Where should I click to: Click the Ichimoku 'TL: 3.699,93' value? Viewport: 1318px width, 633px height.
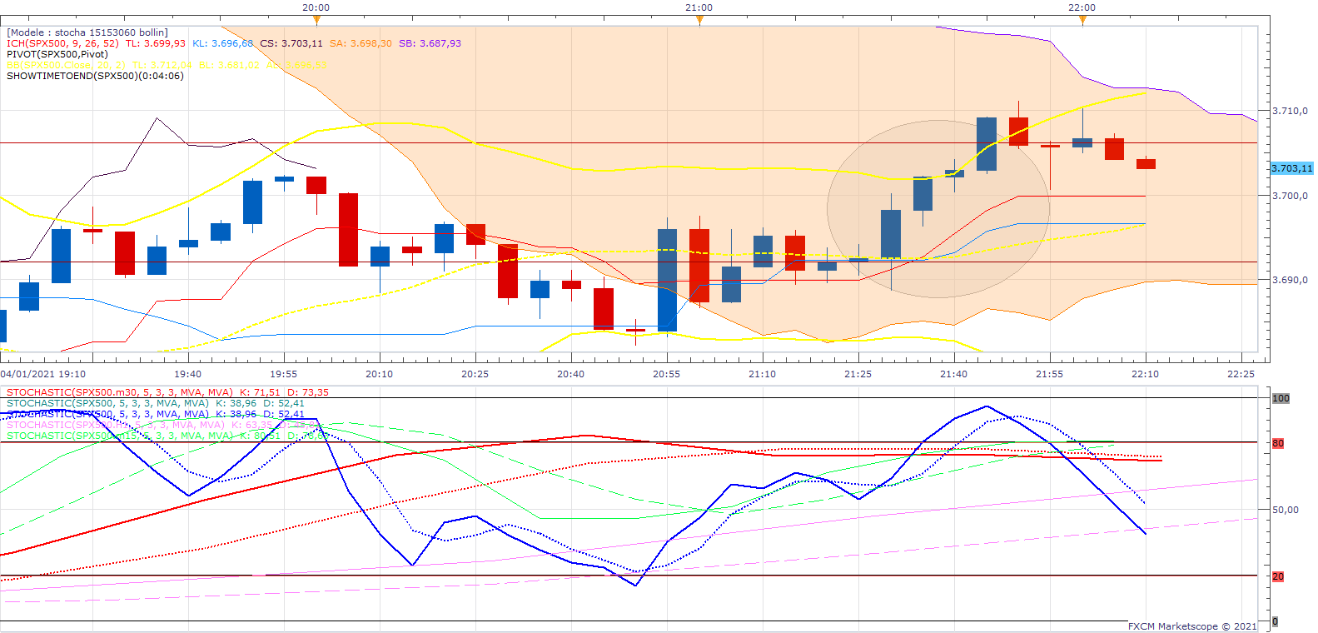[156, 43]
